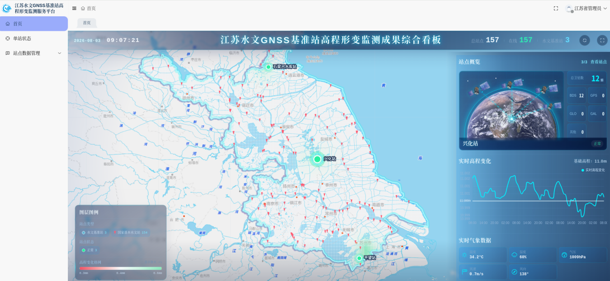610x281 pixels.
Task: Click the 总卫星数 12 card
Action: tap(586, 78)
